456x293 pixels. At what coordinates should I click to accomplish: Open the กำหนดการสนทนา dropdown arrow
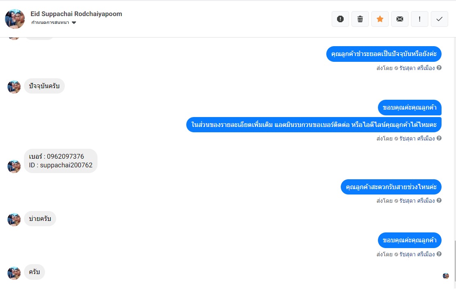(x=74, y=23)
